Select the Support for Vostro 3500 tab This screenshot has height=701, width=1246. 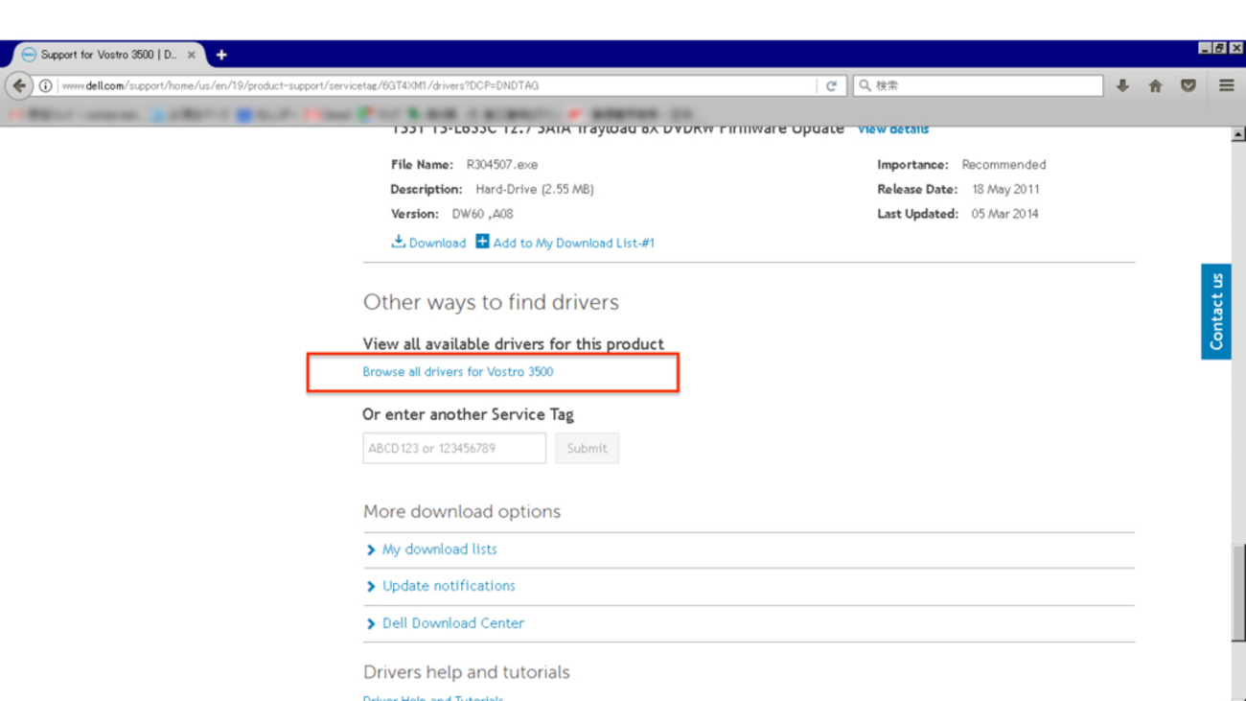[x=107, y=55]
